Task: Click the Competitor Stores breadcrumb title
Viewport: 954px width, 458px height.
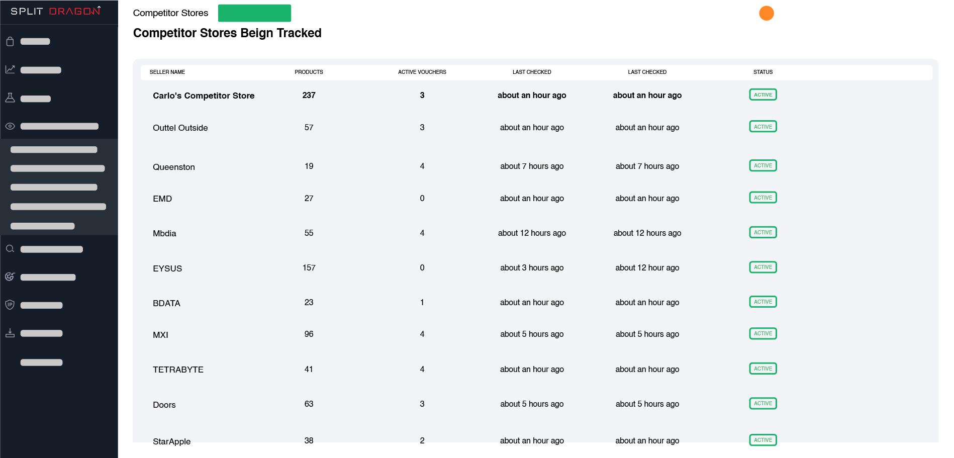Action: point(170,13)
